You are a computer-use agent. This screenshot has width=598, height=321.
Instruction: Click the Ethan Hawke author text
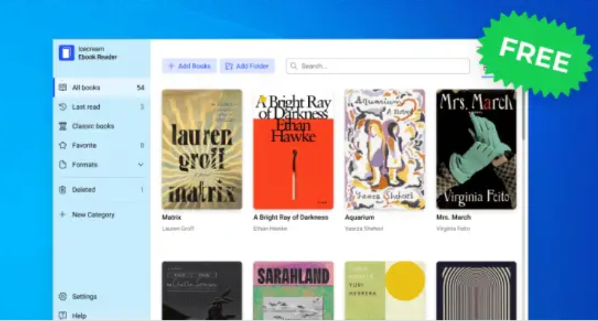[270, 229]
